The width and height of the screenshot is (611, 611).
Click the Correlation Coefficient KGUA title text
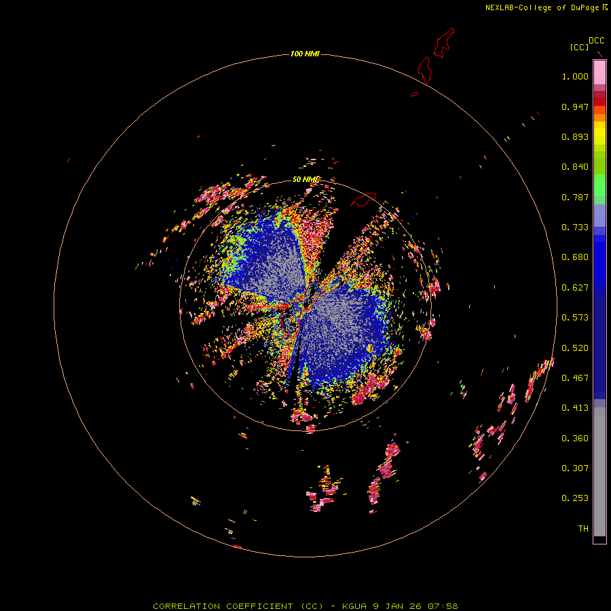click(305, 606)
